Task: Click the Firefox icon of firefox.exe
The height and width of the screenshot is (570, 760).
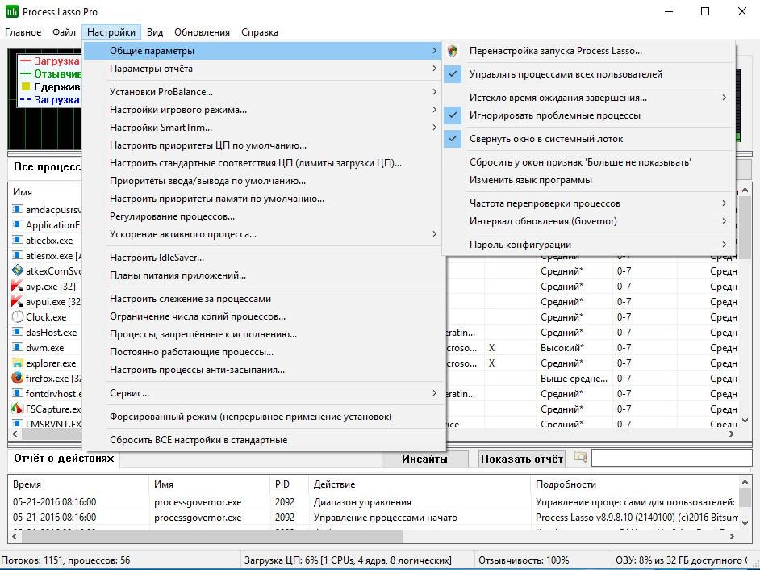Action: 18,378
